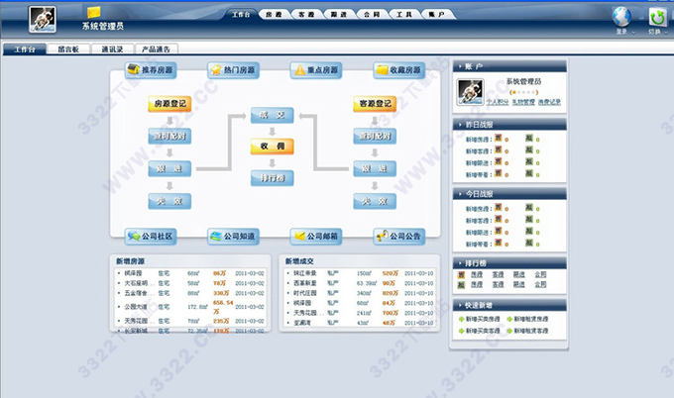
Task: Click the 房源登记 workflow button
Action: pos(169,104)
